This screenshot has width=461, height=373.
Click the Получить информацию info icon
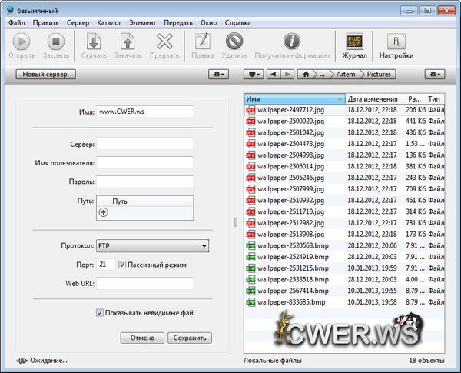point(292,41)
